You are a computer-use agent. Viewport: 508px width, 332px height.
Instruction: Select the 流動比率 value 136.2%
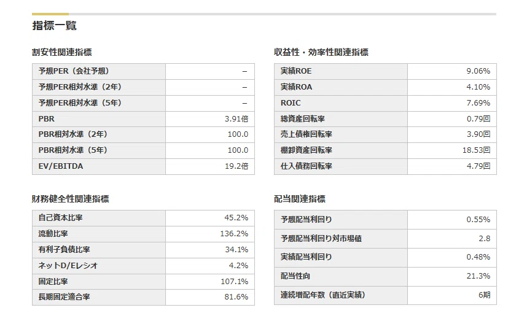[234, 234]
